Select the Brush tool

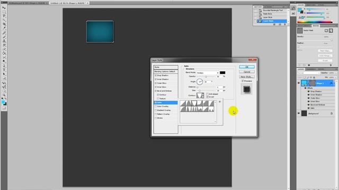point(4,37)
